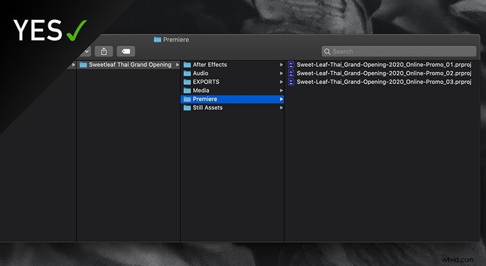
Task: Expand arrow beside Sweetleaf Thai Grand Opening
Action: click(x=178, y=65)
